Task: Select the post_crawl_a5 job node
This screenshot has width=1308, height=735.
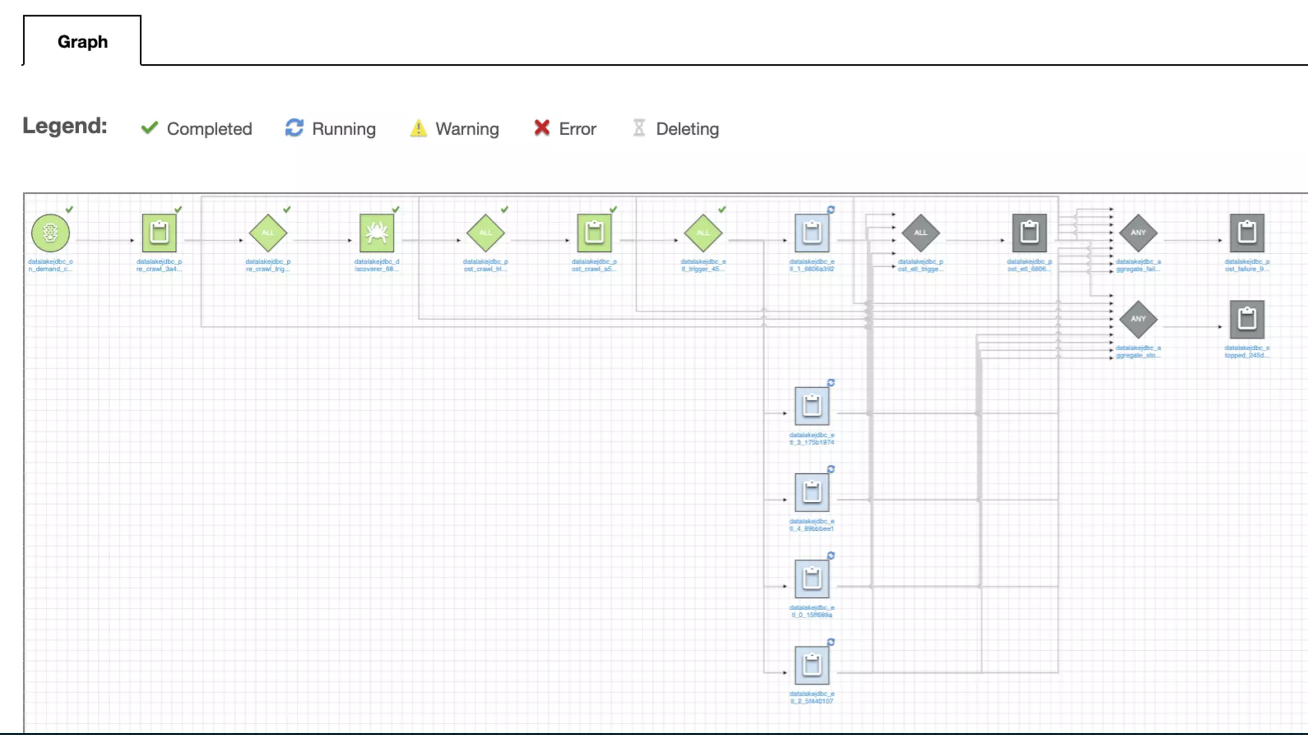Action: [x=595, y=233]
